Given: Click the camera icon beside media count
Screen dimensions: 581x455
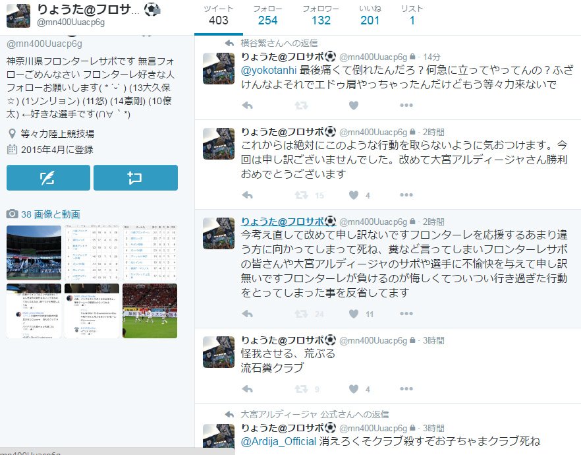Looking at the screenshot, I should [12, 214].
